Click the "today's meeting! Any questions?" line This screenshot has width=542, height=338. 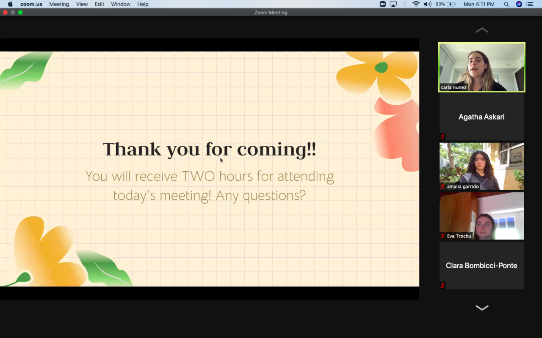pyautogui.click(x=210, y=196)
